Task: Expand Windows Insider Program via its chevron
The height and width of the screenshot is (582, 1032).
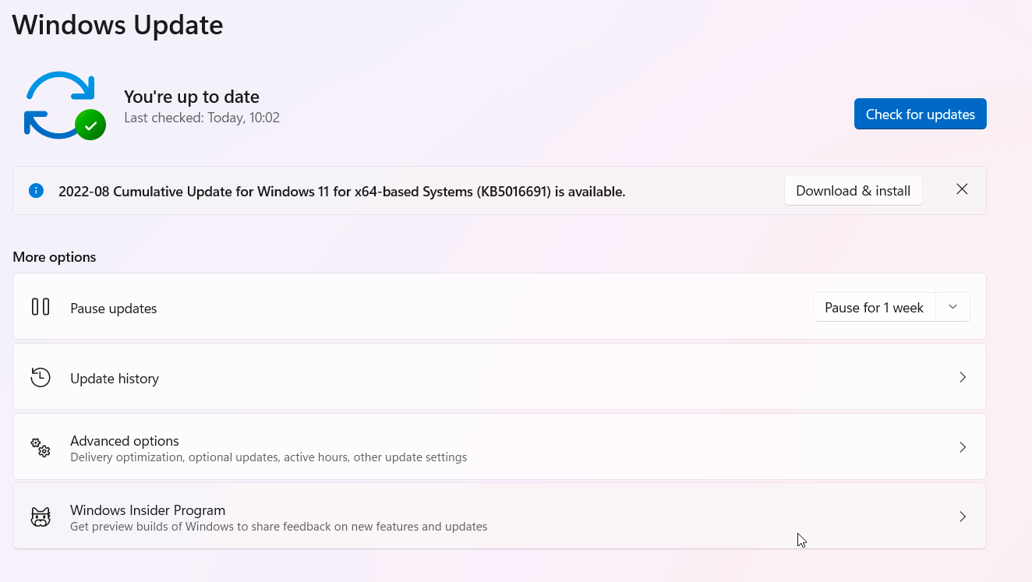Action: click(963, 517)
